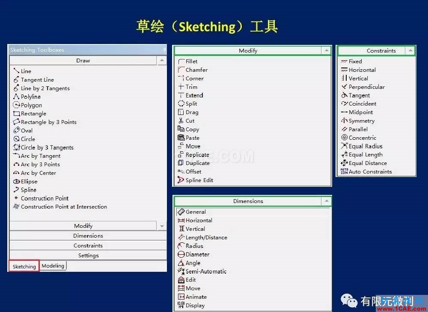Screen dimensions: 428x312
Task: Expand the Settings section
Action: [88, 256]
